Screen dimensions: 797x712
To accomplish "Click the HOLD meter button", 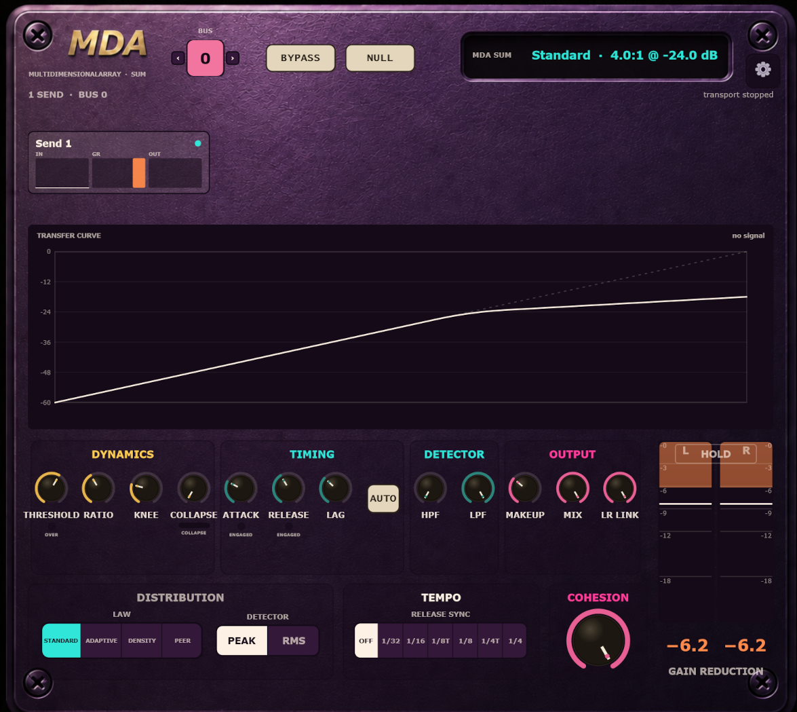I will [x=716, y=453].
